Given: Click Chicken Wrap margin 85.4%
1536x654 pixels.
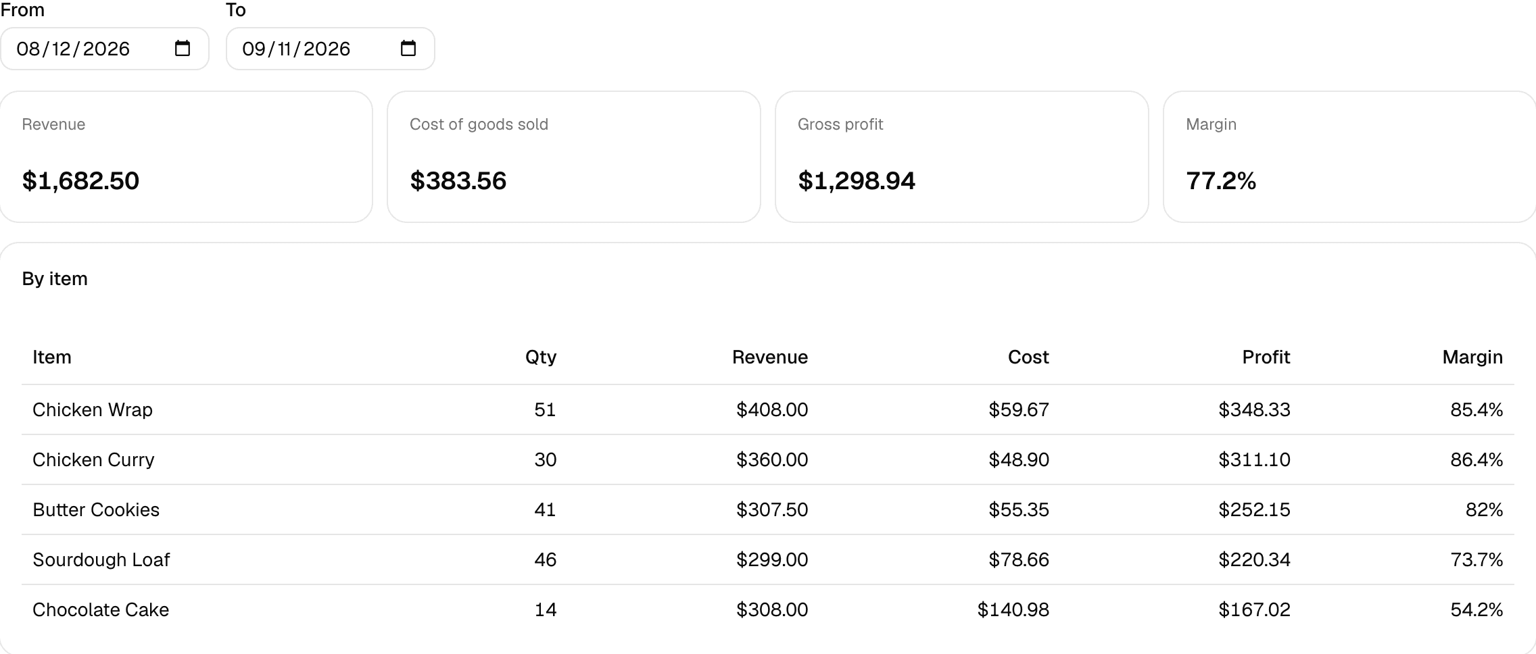Looking at the screenshot, I should pos(1477,410).
